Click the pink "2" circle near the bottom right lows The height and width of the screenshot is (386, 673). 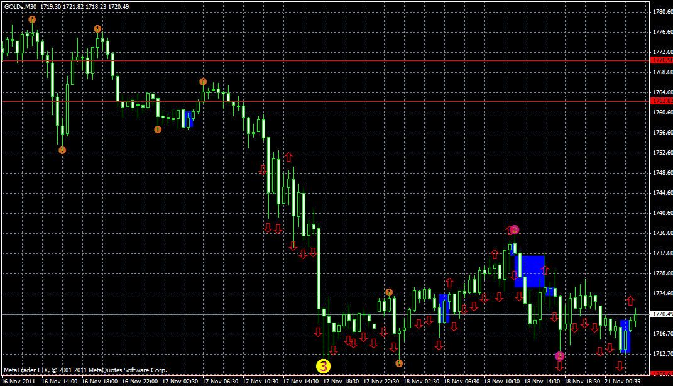(559, 356)
